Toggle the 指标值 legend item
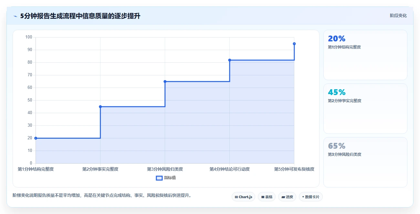 pyautogui.click(x=166, y=178)
